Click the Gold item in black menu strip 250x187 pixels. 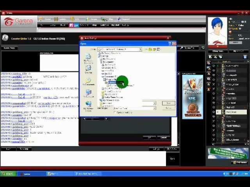click(104, 25)
